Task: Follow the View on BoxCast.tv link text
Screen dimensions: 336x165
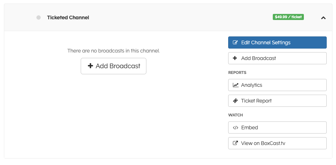Action: 263,143
